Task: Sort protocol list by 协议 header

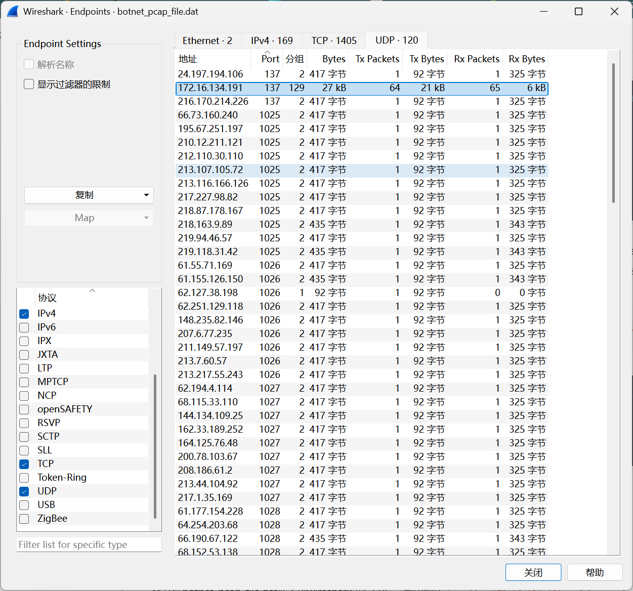Action: click(x=92, y=298)
